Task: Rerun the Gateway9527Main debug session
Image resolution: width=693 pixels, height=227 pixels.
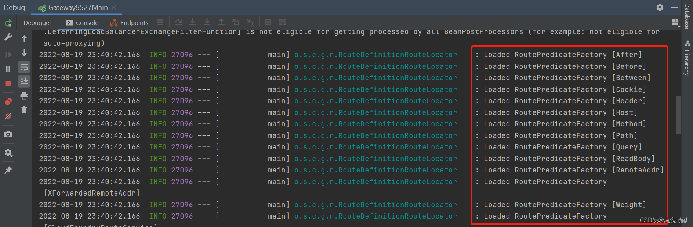Action: pos(8,23)
